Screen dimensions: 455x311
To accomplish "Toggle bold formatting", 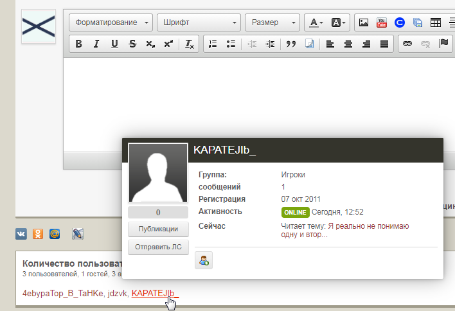I will [x=78, y=44].
